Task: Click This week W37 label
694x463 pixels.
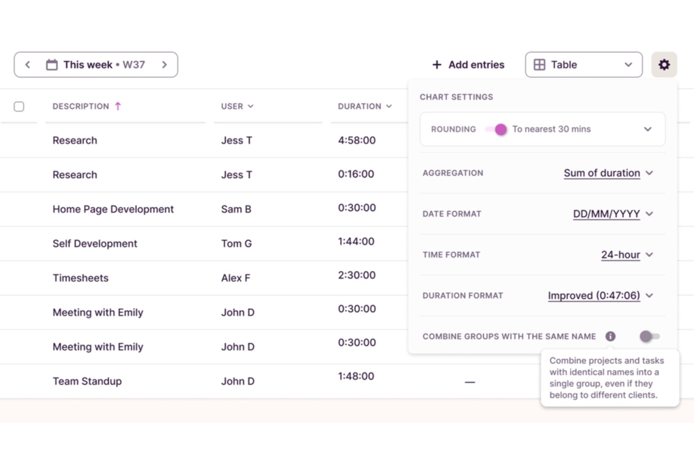Action: 104,65
